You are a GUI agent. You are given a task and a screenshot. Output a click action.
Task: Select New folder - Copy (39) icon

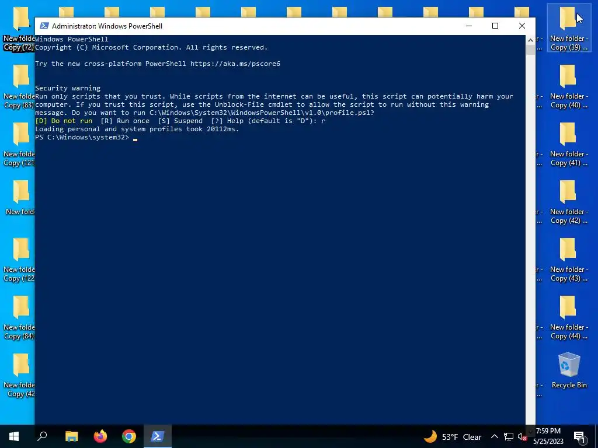click(569, 29)
